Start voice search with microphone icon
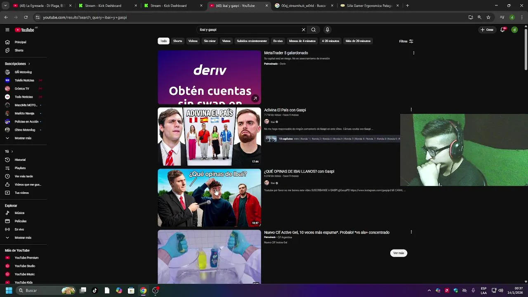The height and width of the screenshot is (297, 528). (x=328, y=30)
